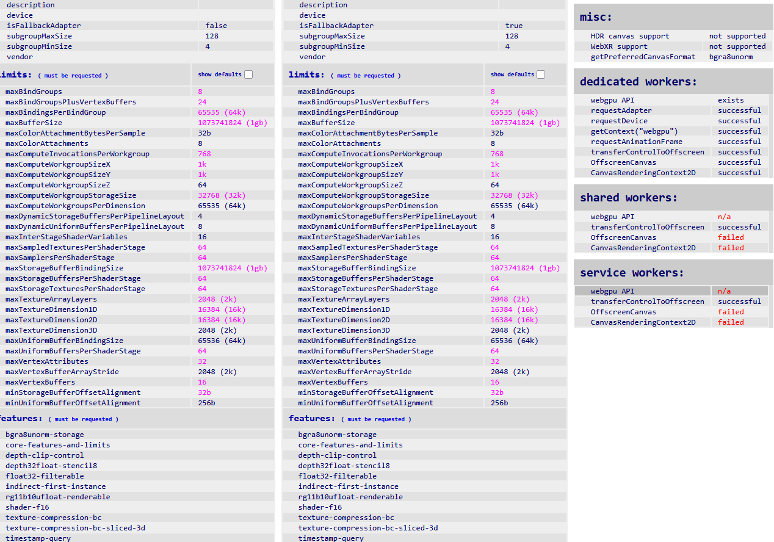Click the shared workers: section header
The image size is (774, 542).
click(629, 198)
